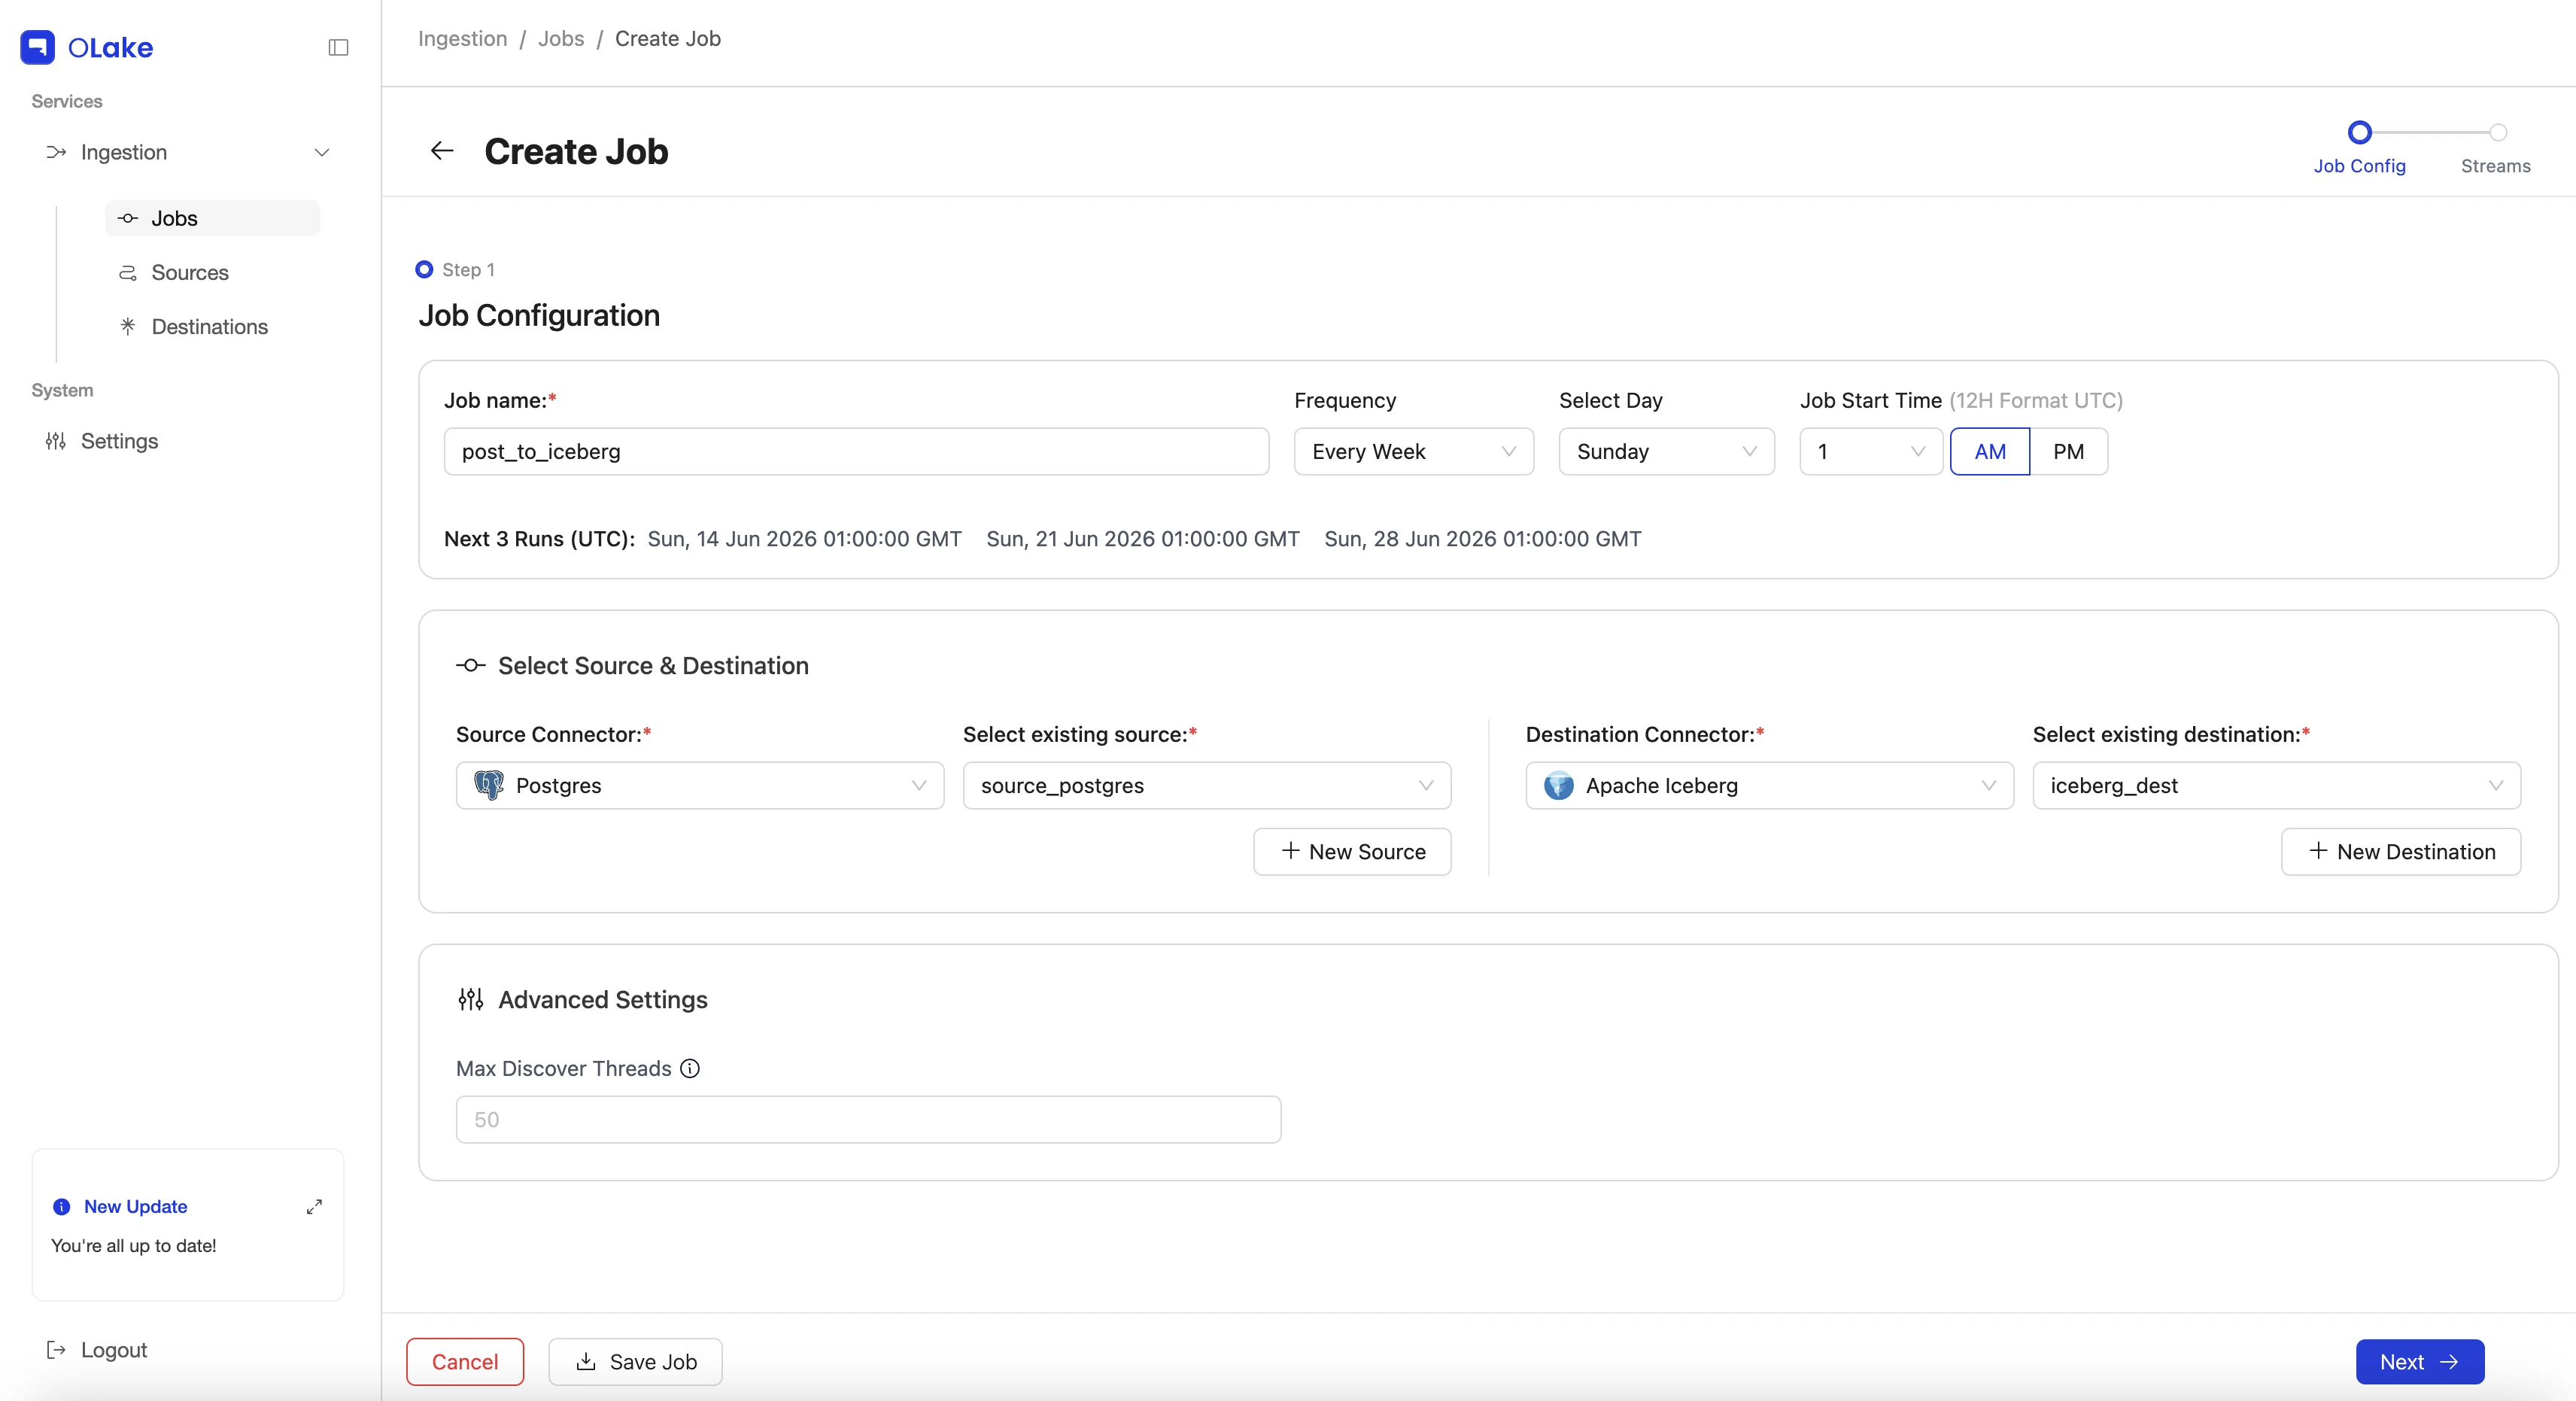The height and width of the screenshot is (1401, 2576).
Task: Open the start hour dropdown showing 1
Action: (1871, 451)
